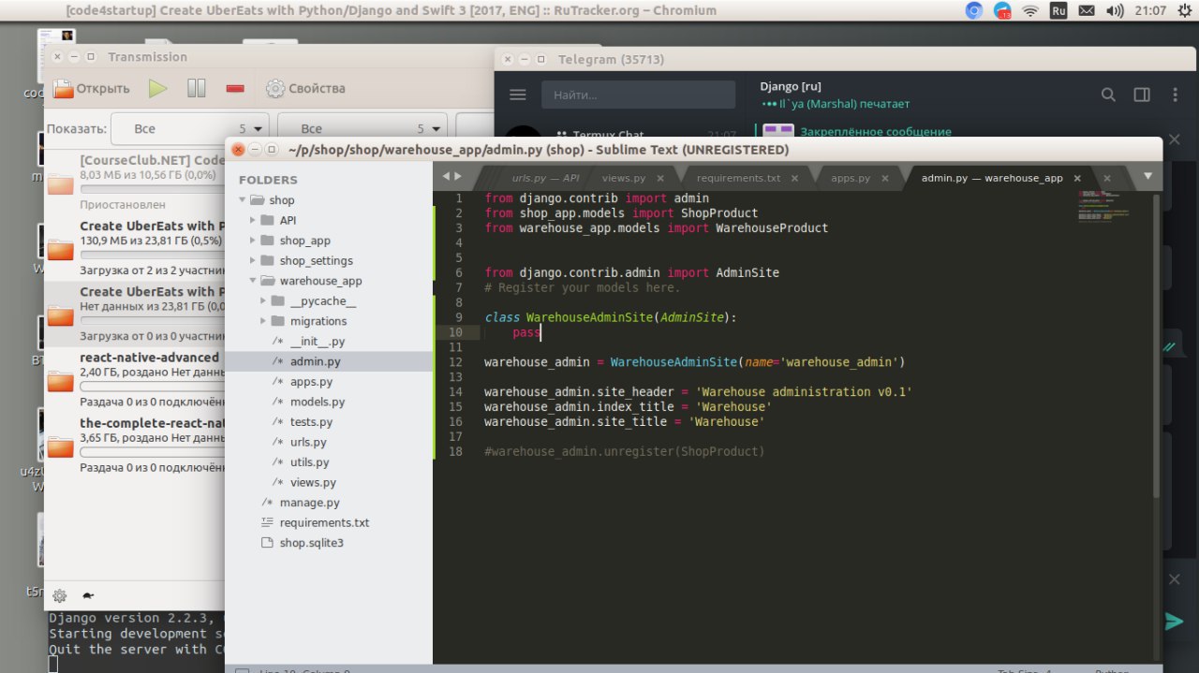Select the-complete-react-native torrent row
1199x673 pixels.
pyautogui.click(x=136, y=446)
